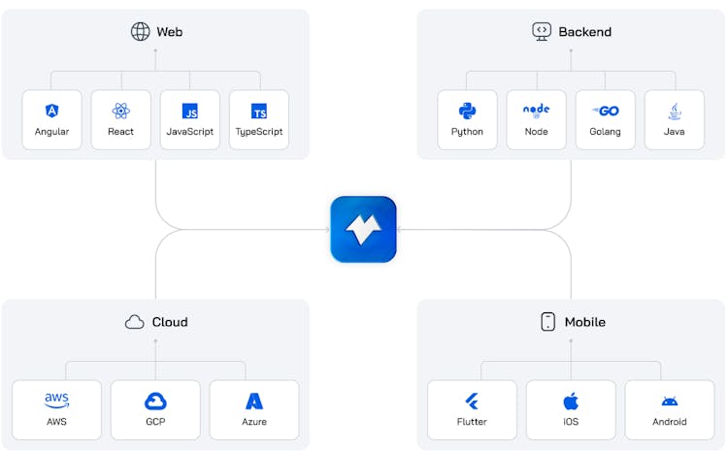Click the React atom icon

[x=120, y=111]
